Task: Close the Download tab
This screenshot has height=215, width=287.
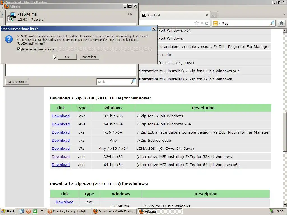Action: coord(207,15)
